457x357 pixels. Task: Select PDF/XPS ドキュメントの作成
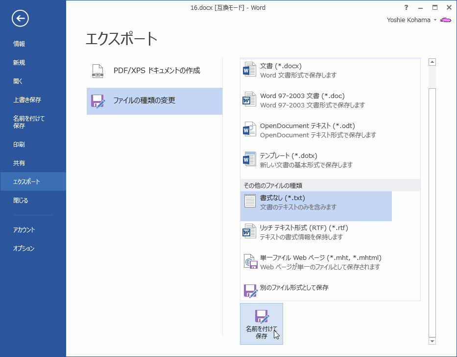tap(154, 71)
